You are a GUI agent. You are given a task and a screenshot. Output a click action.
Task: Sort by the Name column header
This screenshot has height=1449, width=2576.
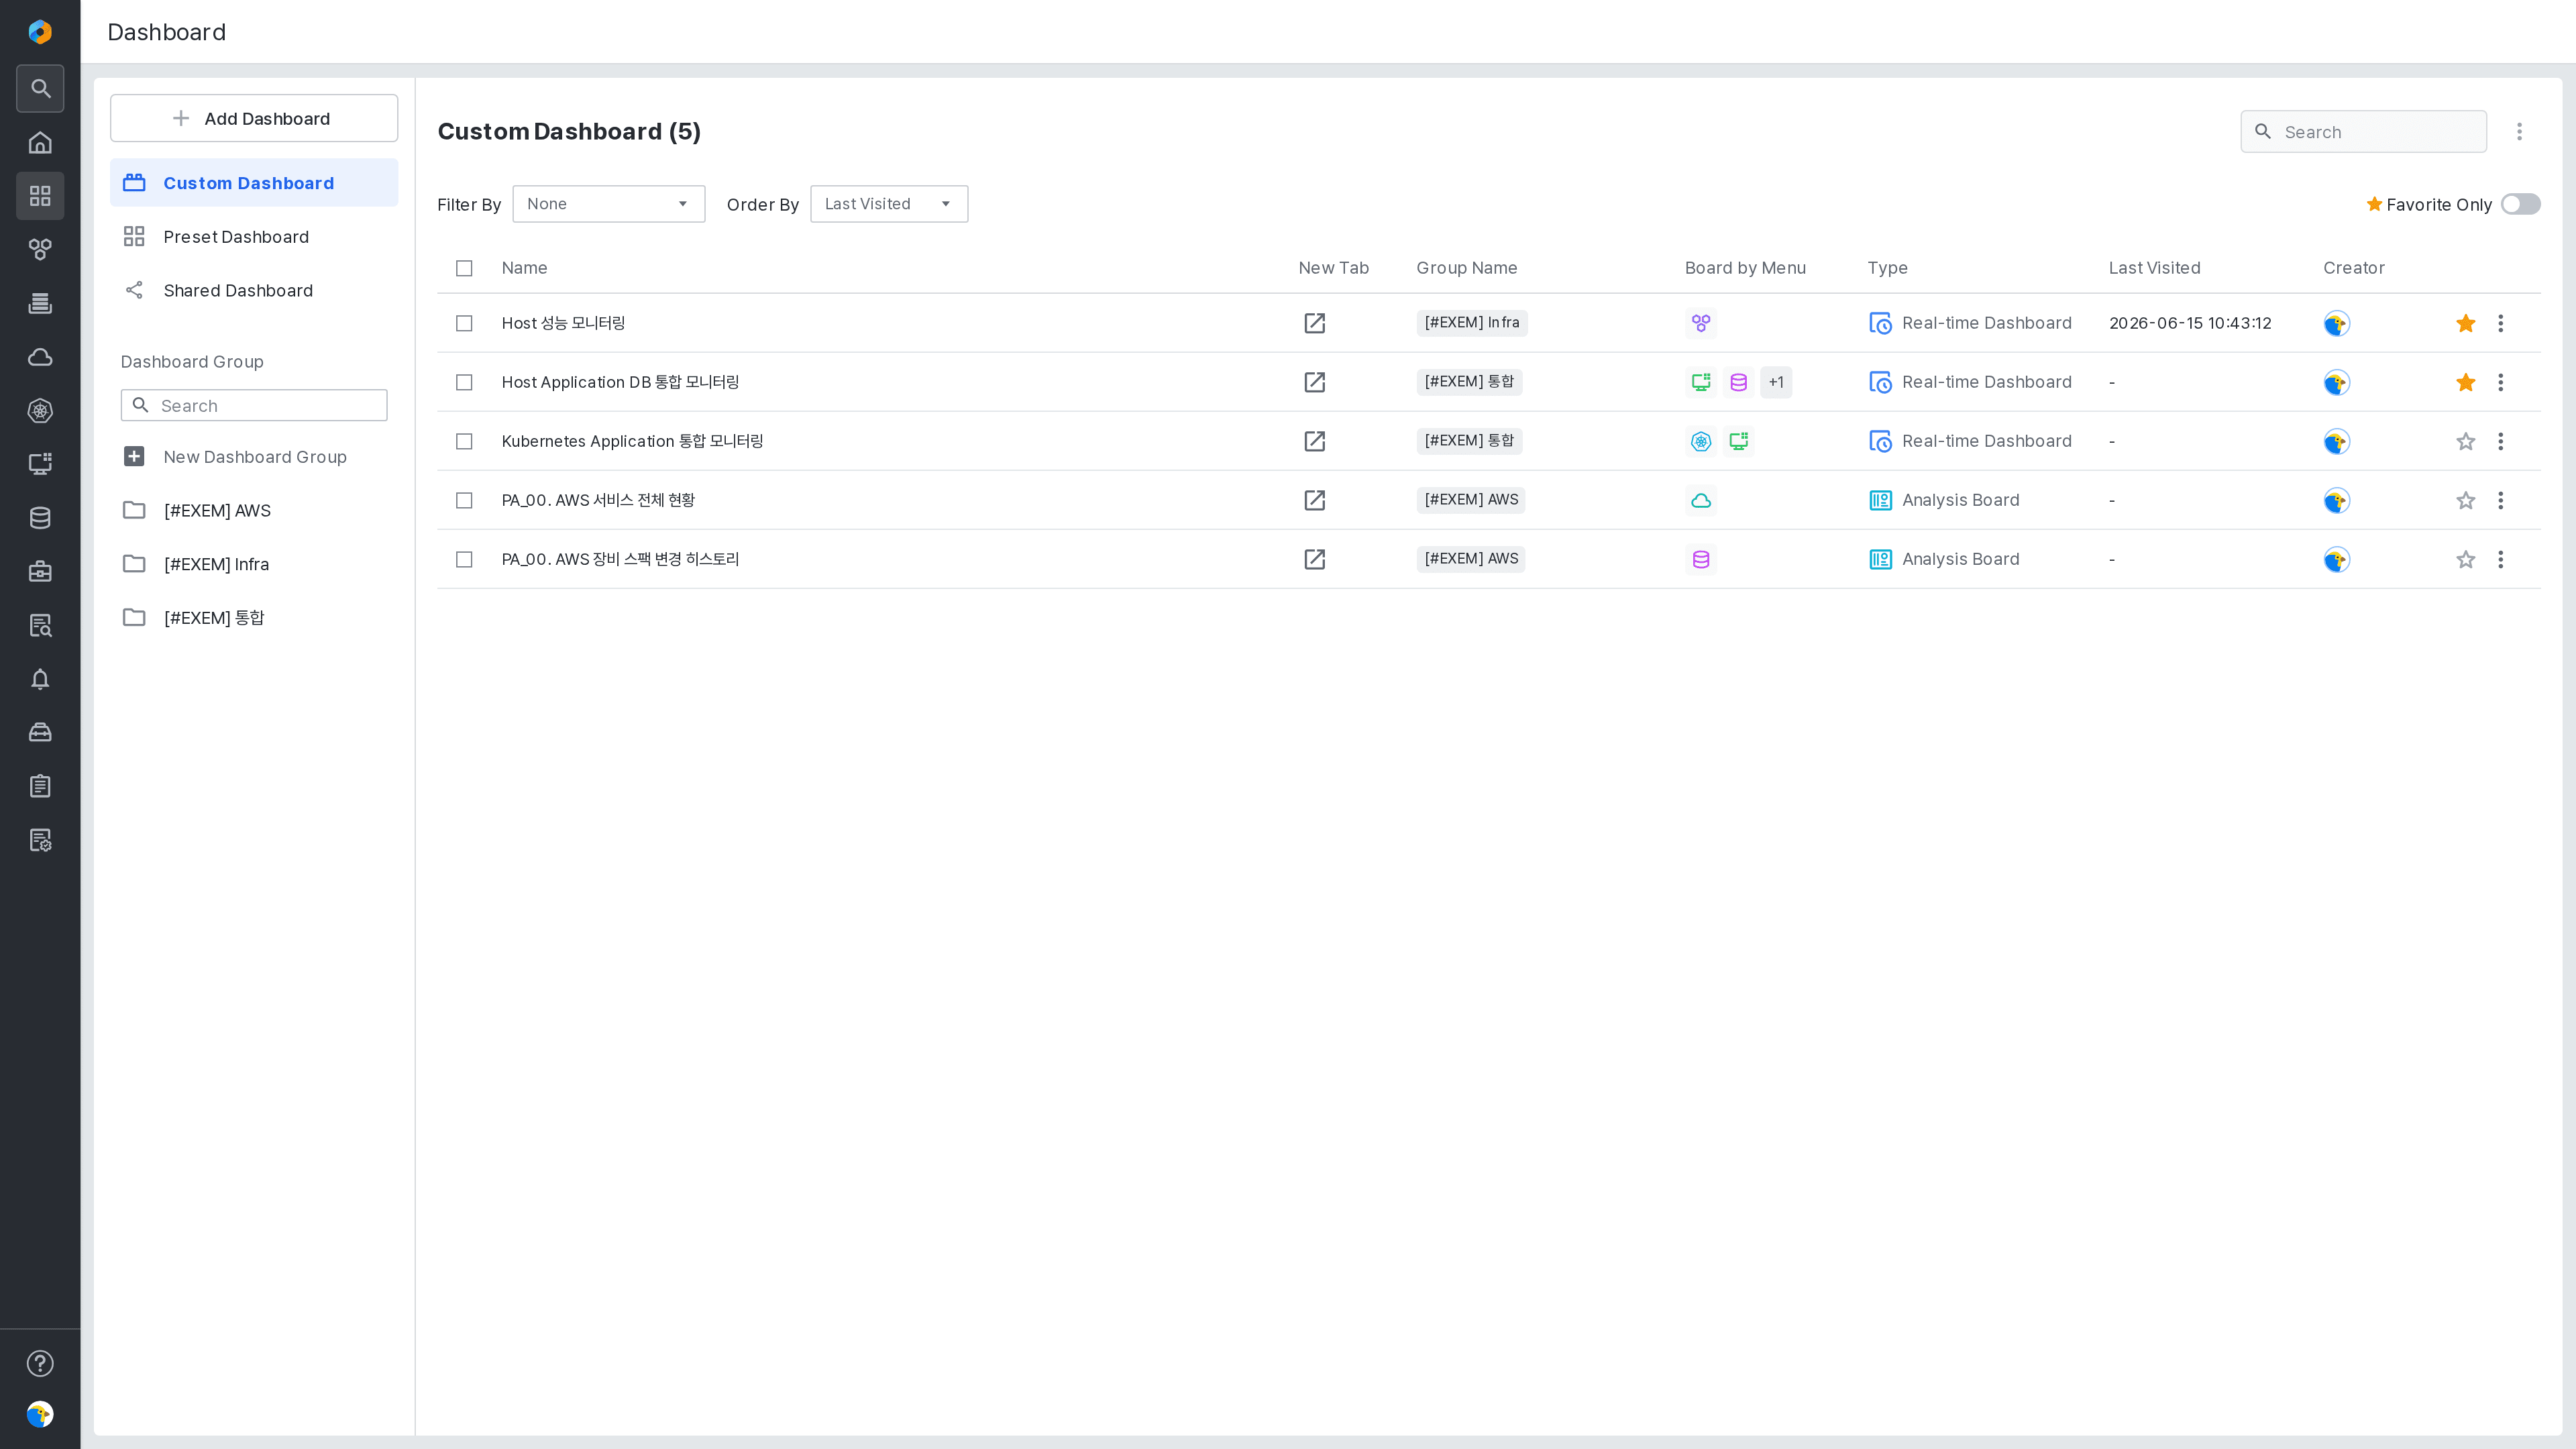pyautogui.click(x=524, y=268)
